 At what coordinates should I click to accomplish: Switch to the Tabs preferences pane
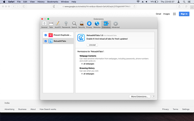tap(51, 25)
